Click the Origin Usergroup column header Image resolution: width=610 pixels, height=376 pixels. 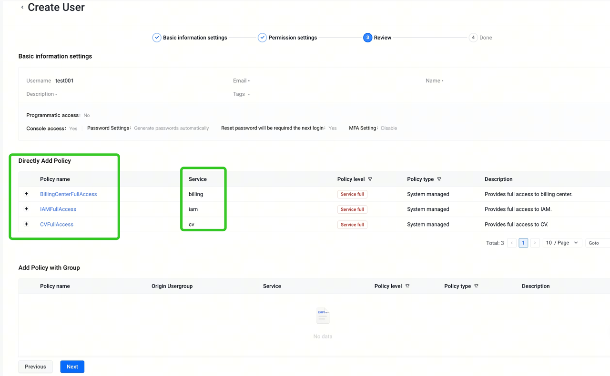point(172,286)
